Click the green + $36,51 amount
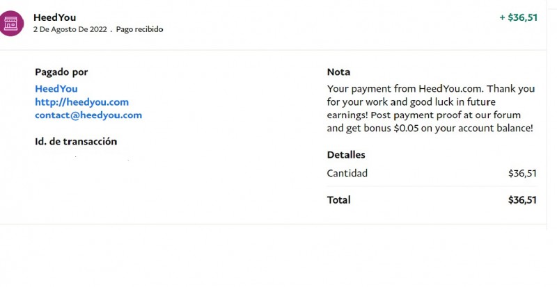This screenshot has width=557, height=287. click(518, 17)
